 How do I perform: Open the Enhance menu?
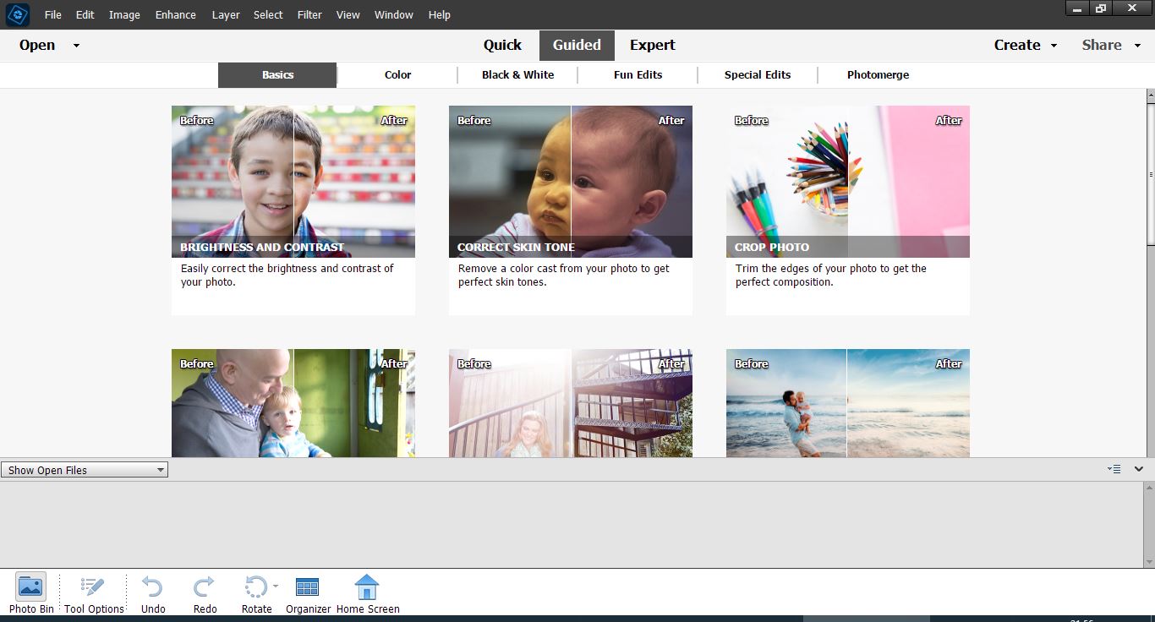pos(176,14)
